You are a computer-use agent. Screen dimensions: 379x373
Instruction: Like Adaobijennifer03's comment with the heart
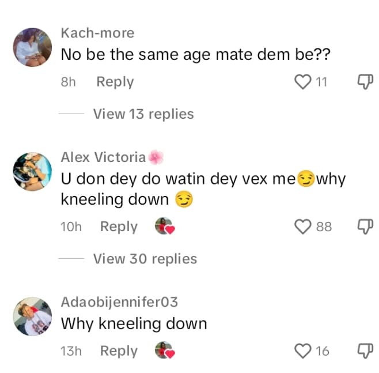(303, 351)
